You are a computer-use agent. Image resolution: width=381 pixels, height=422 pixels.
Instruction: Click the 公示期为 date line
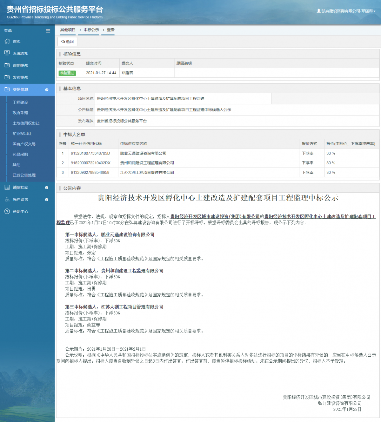105,349
